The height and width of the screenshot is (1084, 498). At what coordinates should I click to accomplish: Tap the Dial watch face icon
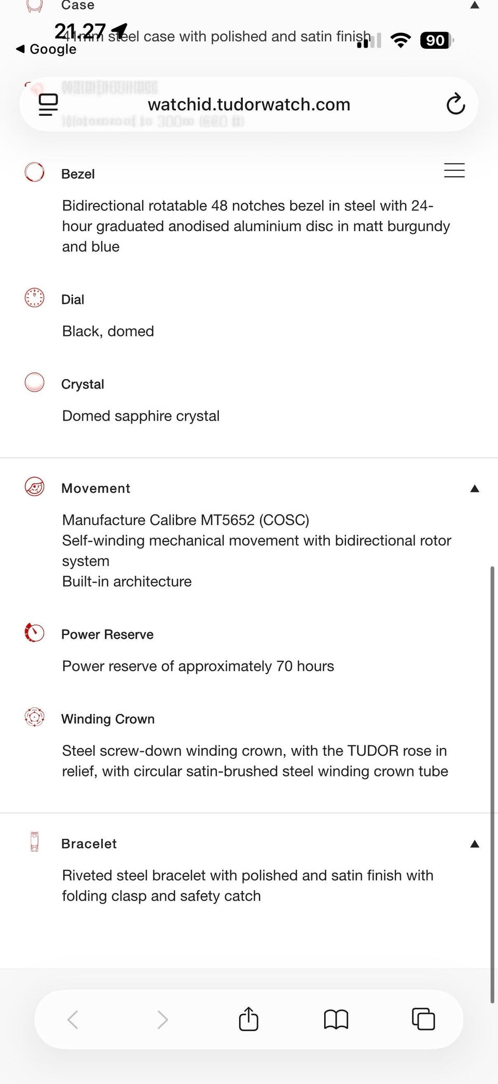[35, 298]
